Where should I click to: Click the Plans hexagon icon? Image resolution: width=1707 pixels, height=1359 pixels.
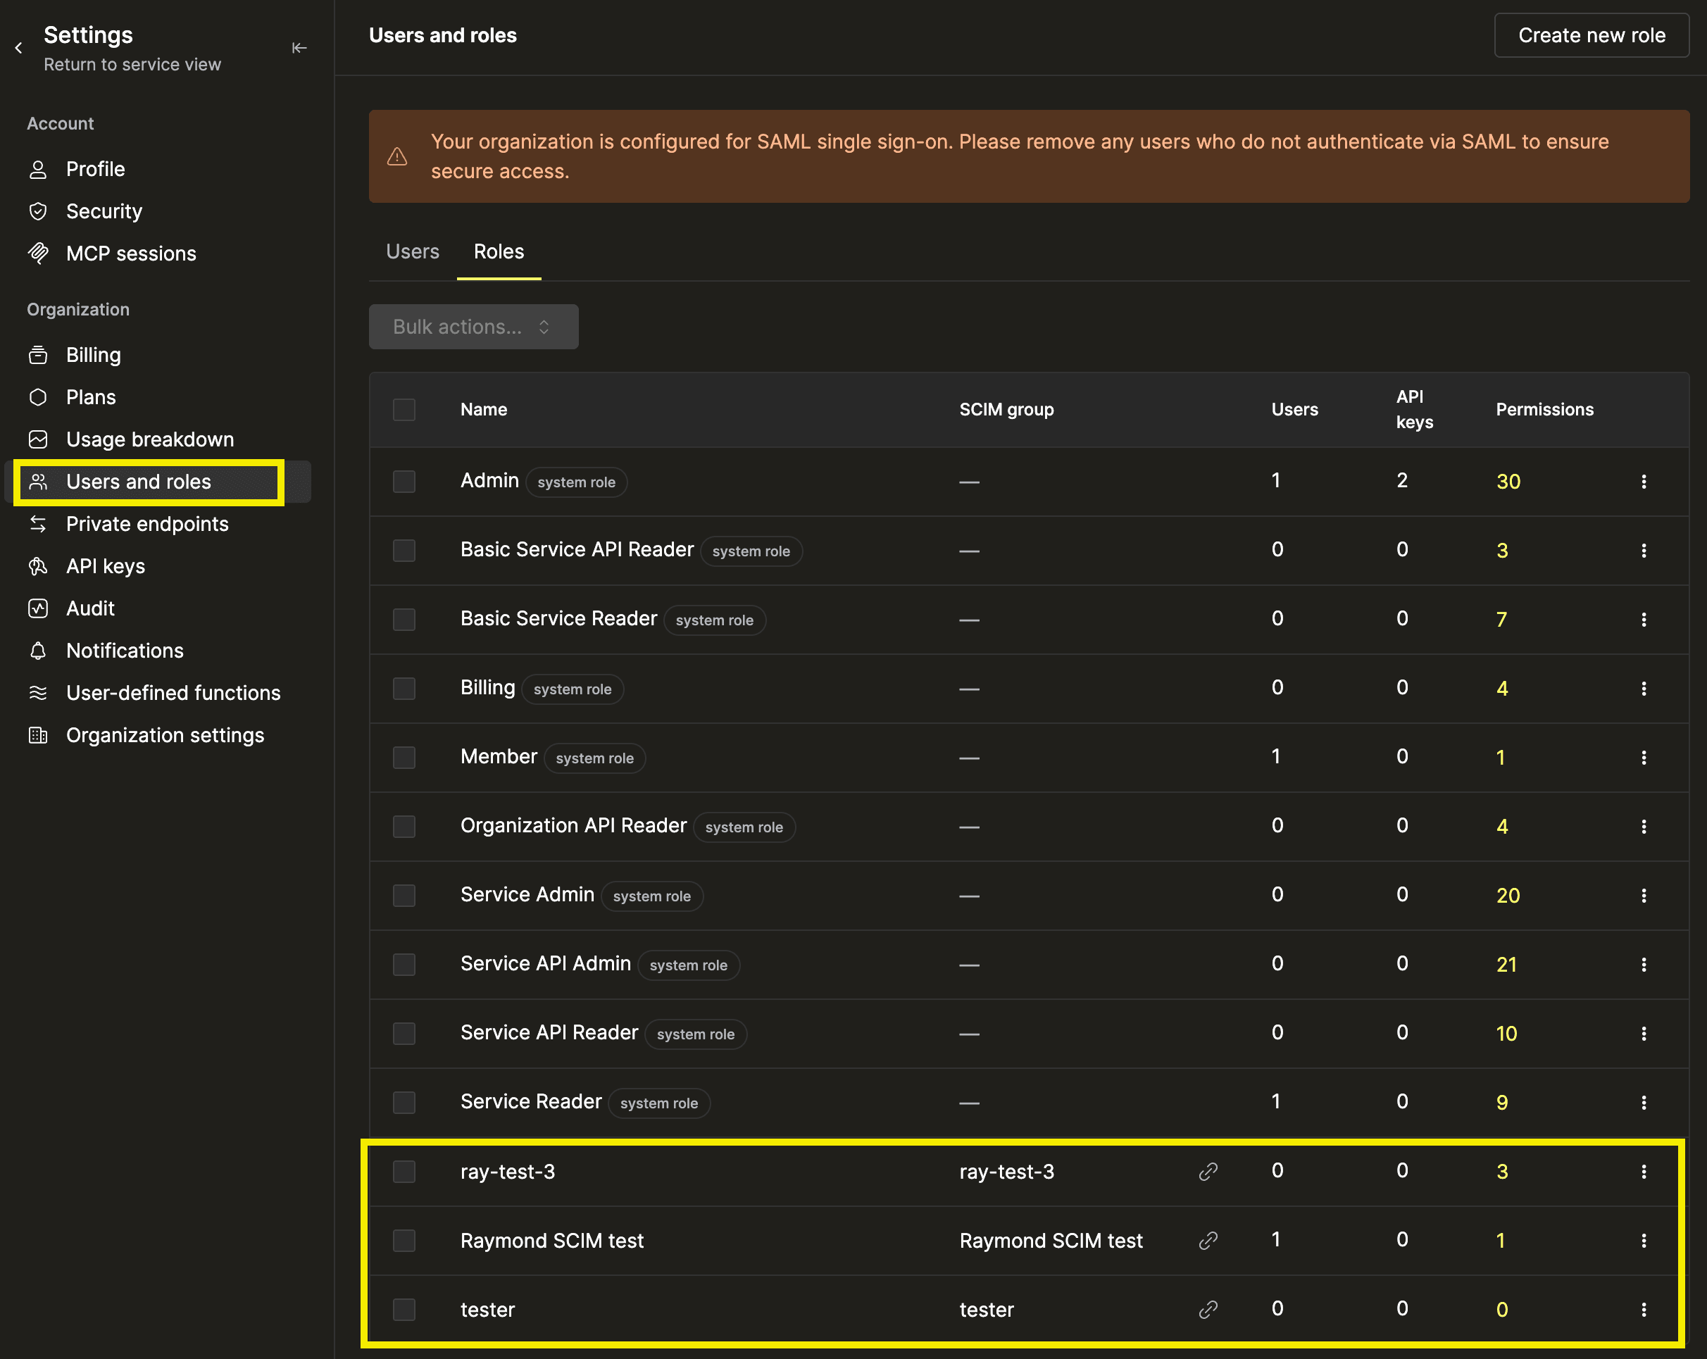click(x=38, y=397)
